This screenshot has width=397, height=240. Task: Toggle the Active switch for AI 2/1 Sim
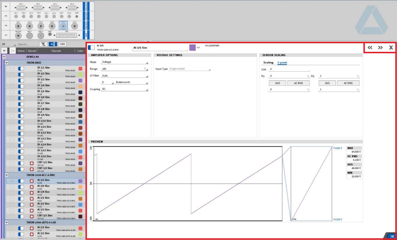click(x=21, y=199)
